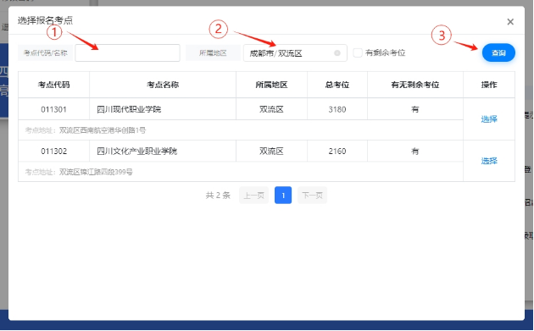Go to the 下一页 page button
This screenshot has width=534, height=331.
(x=312, y=196)
